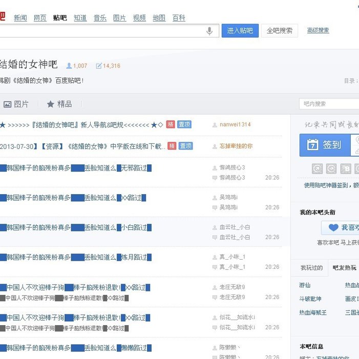Screen dimensions: 359x359
Task: Click the third gray B icon under 签到
Action: click(x=346, y=169)
